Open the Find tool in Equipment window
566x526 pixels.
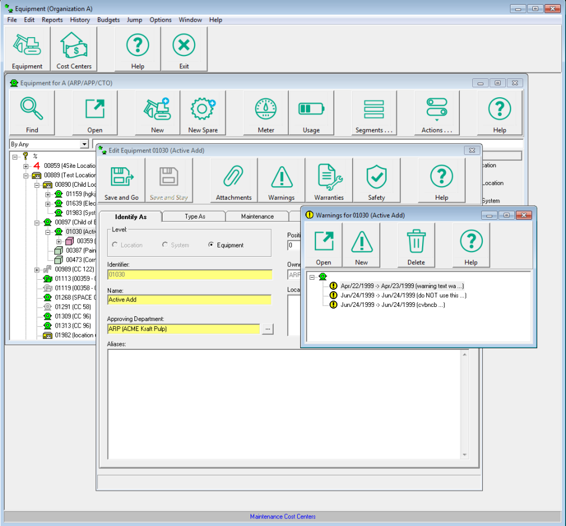pos(32,113)
